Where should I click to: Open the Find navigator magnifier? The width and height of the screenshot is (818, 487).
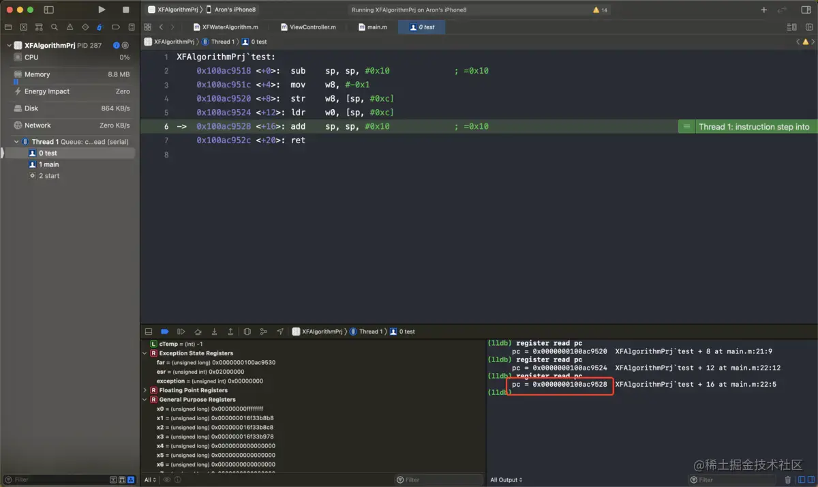(54, 27)
